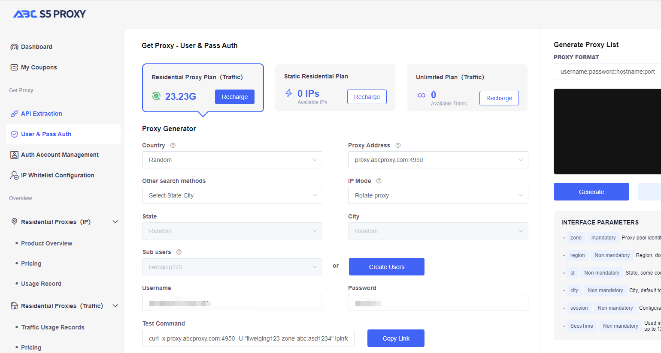This screenshot has width=661, height=353.
Task: Click the lightning icon beside 0 IPs
Action: coord(289,93)
